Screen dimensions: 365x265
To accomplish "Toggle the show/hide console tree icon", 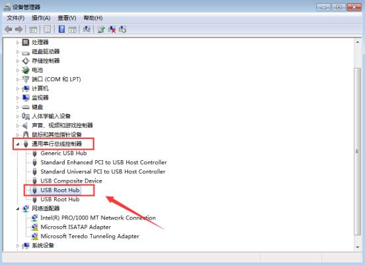I will point(33,30).
